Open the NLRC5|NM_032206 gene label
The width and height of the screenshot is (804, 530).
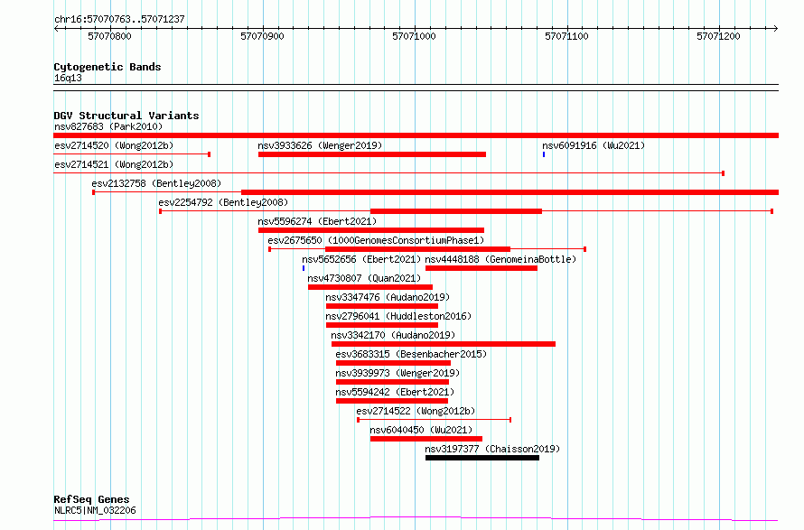click(95, 510)
